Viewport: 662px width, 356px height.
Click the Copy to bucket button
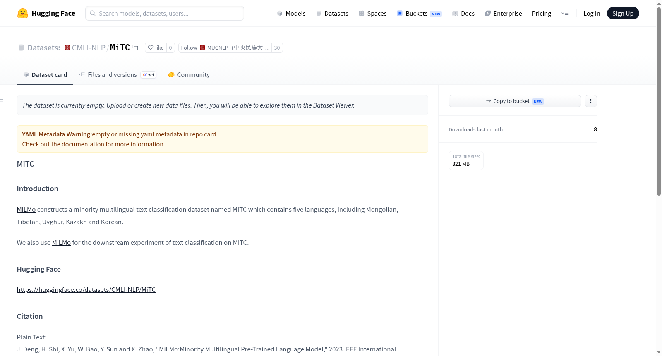click(x=515, y=101)
